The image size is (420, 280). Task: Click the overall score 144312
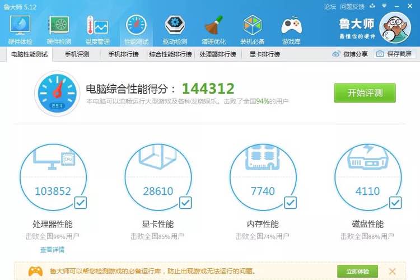(x=208, y=88)
